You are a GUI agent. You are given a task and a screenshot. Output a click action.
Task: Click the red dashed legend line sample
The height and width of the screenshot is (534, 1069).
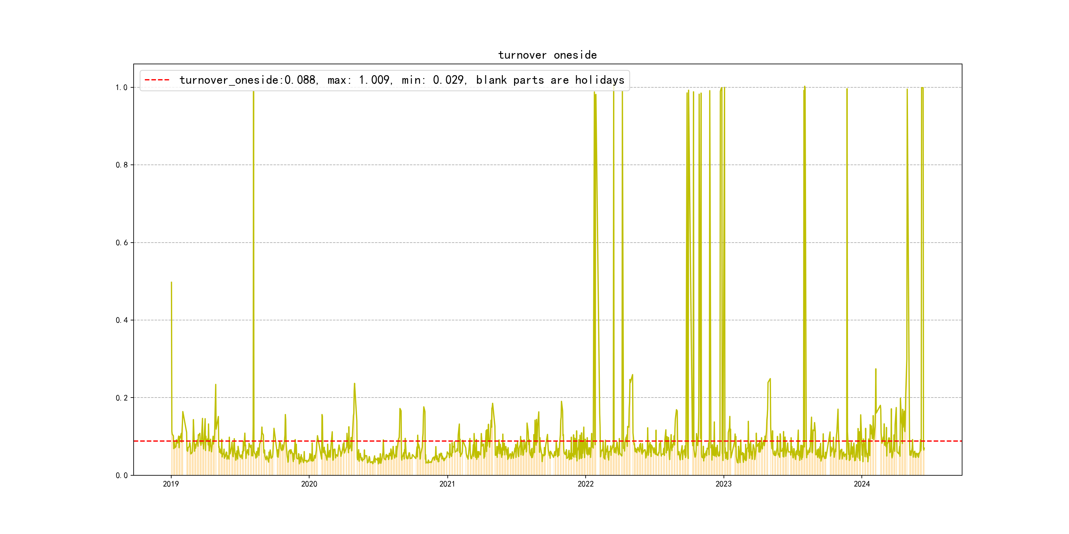[157, 80]
